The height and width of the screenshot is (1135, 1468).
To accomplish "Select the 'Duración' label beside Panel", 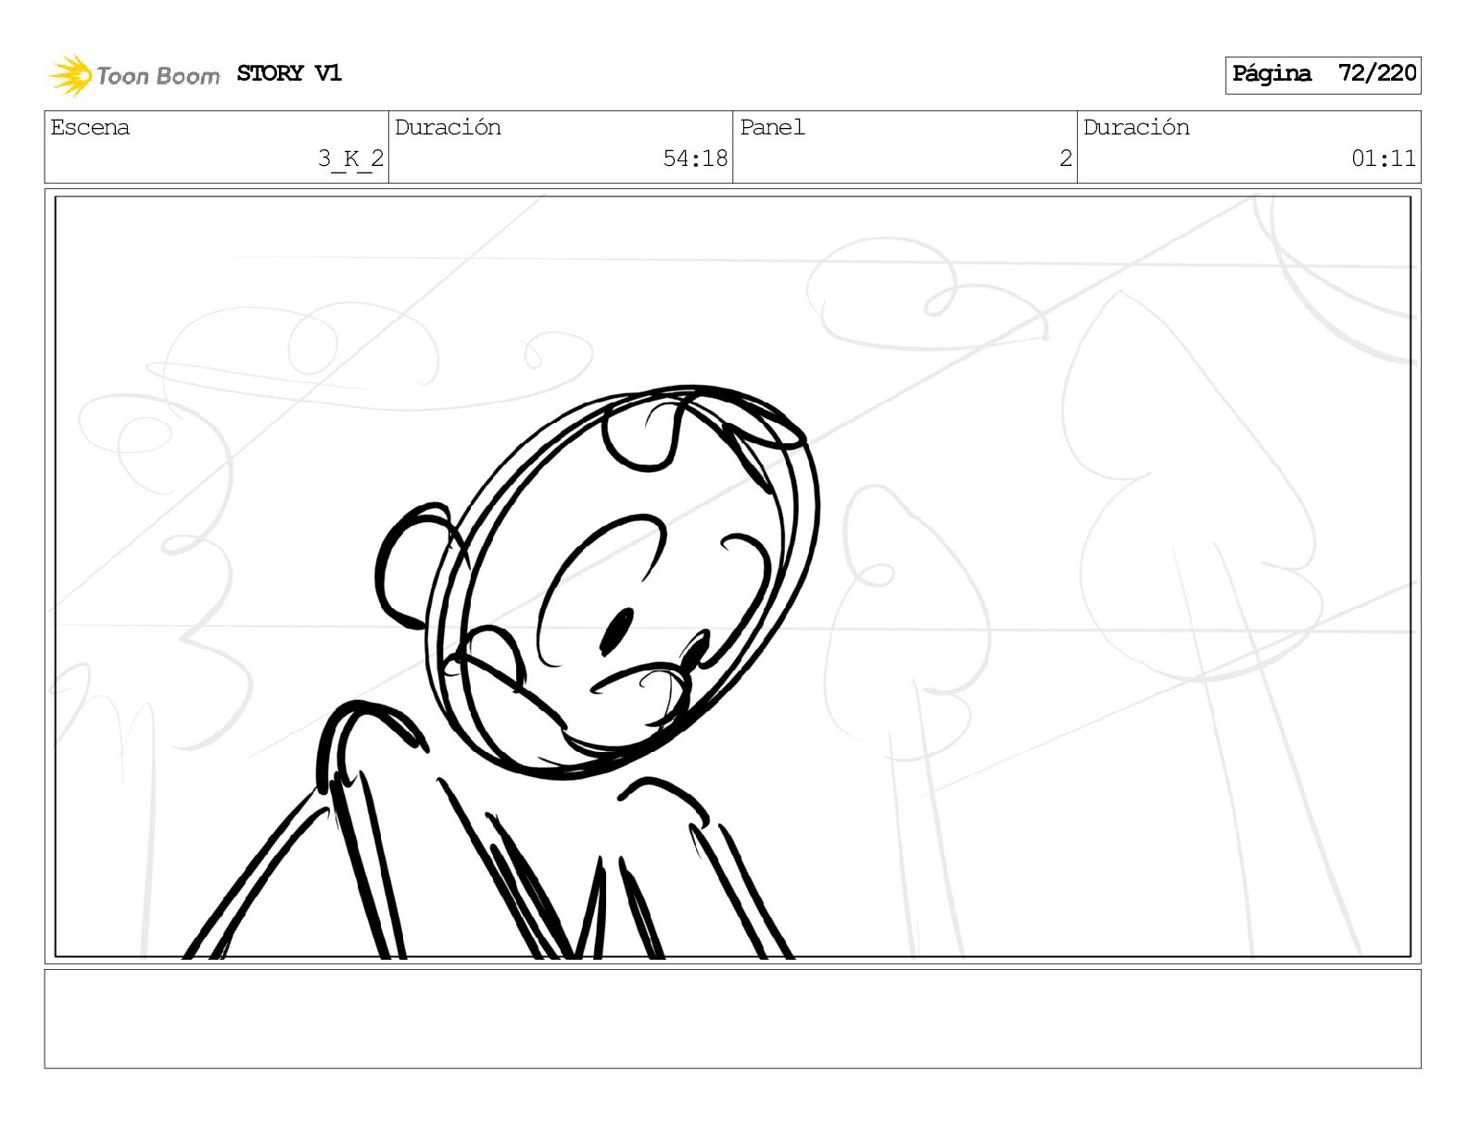I will (x=1136, y=127).
